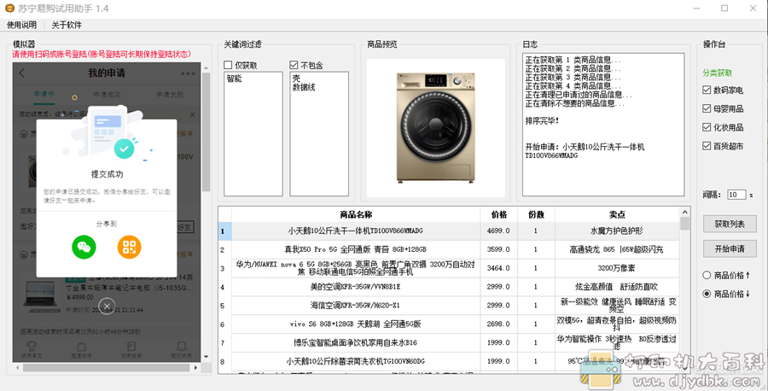Close the notice bar with its small x
The width and height of the screenshot is (768, 391).
click(x=192, y=114)
